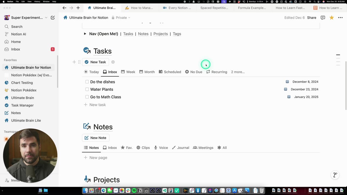Add a row with + New page
Screen dimensions: 347x195
(x=95, y=158)
